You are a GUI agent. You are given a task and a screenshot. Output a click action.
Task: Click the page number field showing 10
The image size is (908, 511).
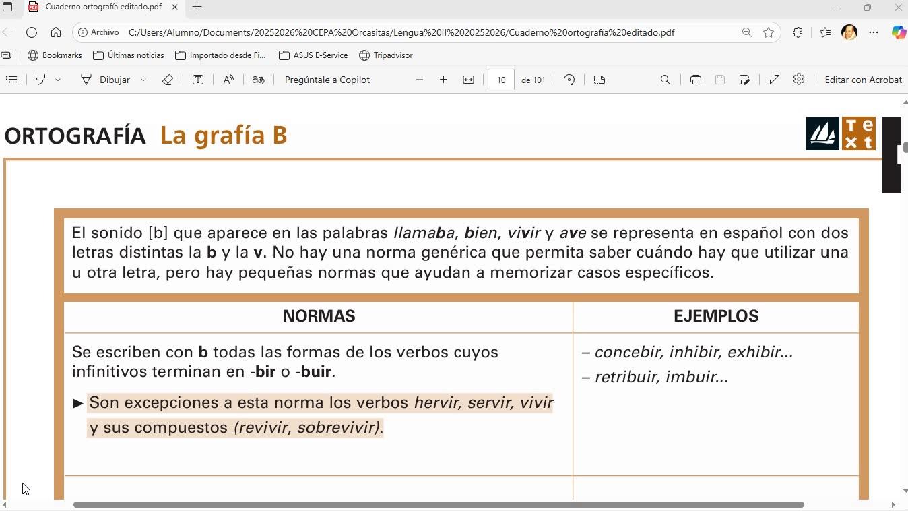click(x=500, y=80)
